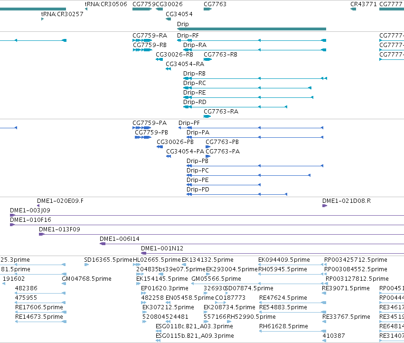Click the Drip-PB protein label
Viewport: 404px width, 343px height.
(197, 161)
